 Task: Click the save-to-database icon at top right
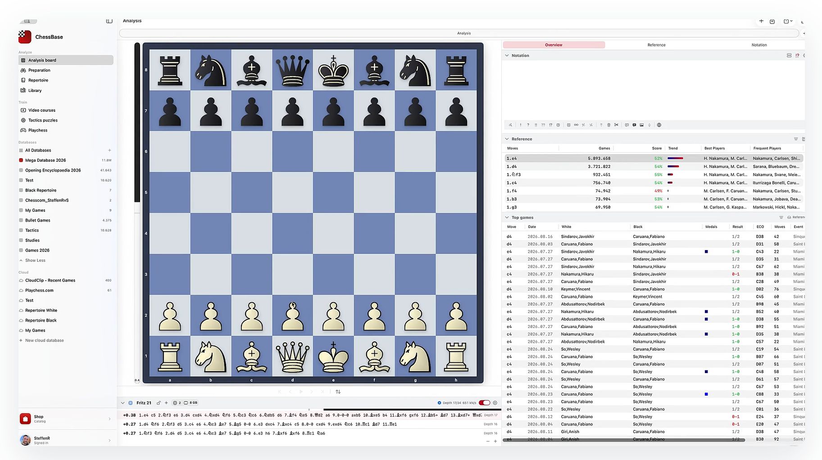click(x=772, y=21)
